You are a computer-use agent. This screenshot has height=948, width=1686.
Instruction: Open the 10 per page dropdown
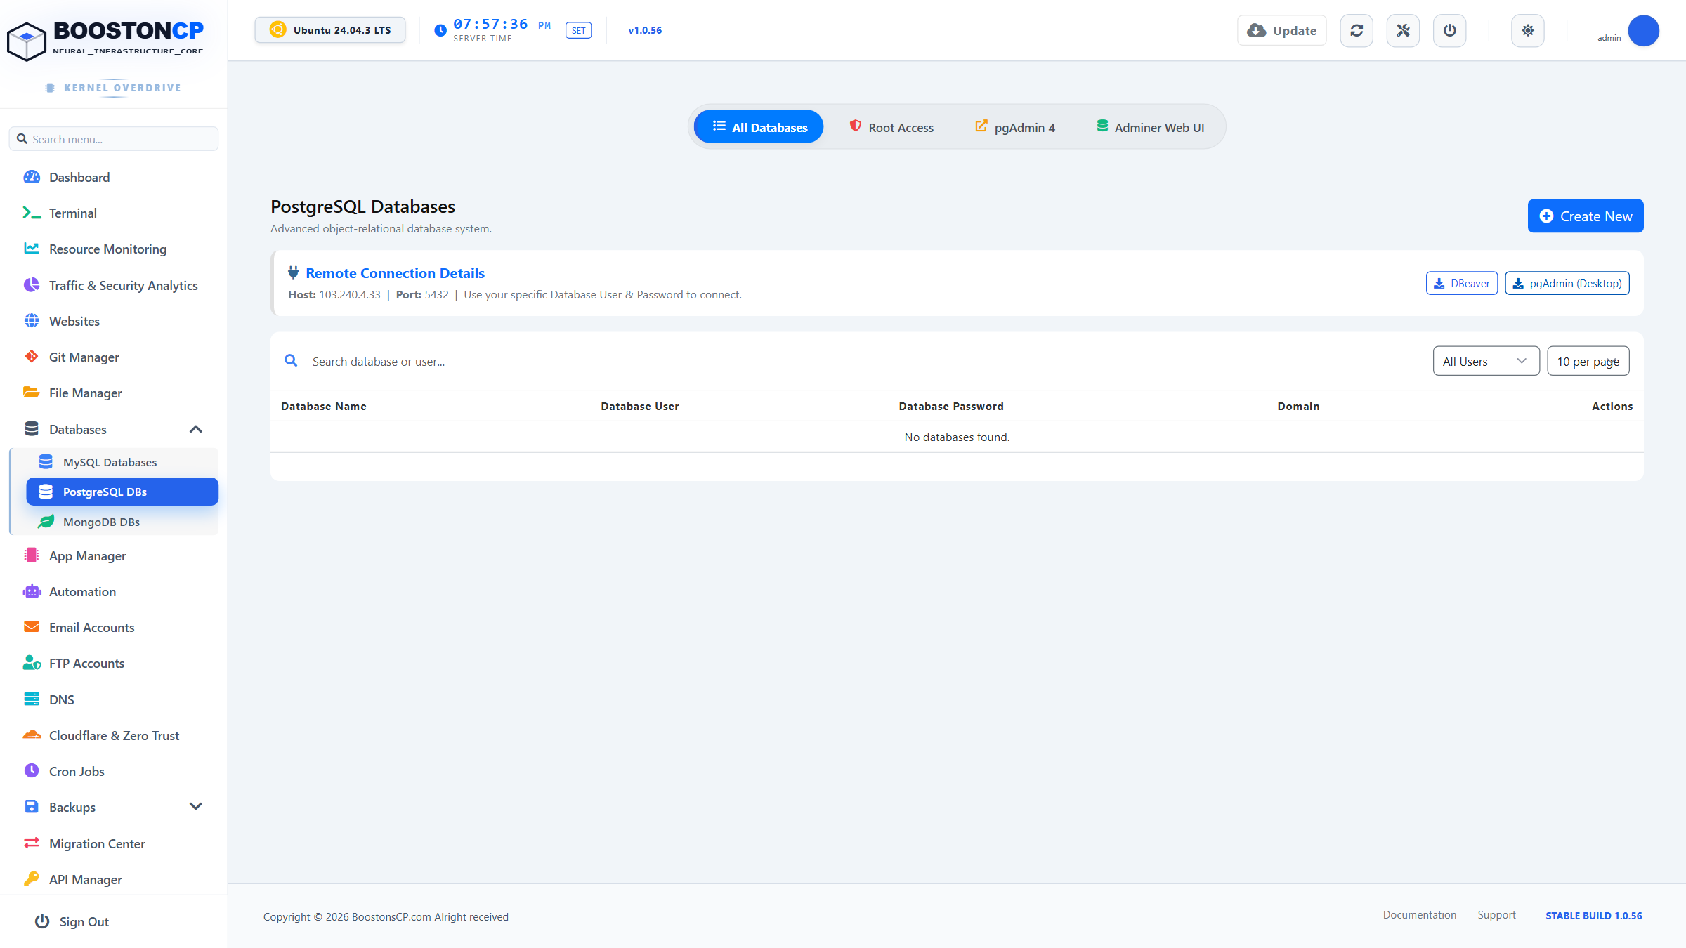coord(1588,361)
